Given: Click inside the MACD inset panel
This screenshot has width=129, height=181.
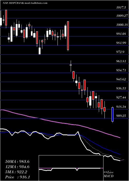Looking at the screenshot, I should [71, 168].
